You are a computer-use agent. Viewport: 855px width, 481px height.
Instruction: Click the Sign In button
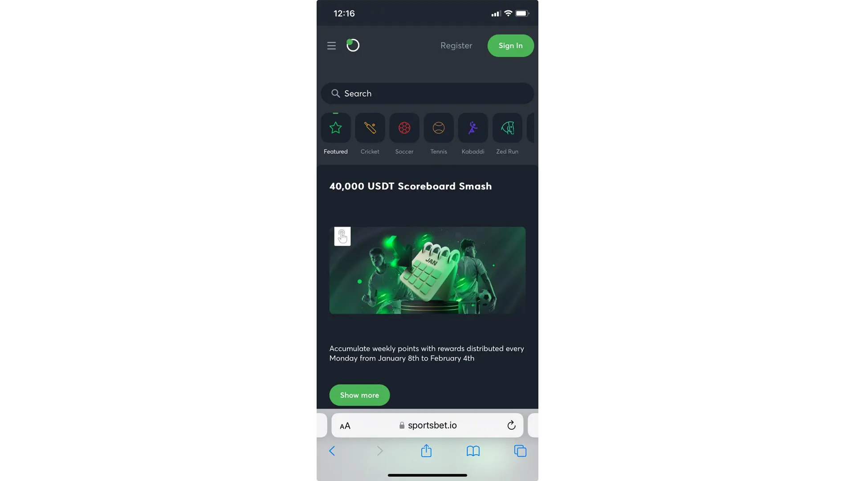click(510, 45)
